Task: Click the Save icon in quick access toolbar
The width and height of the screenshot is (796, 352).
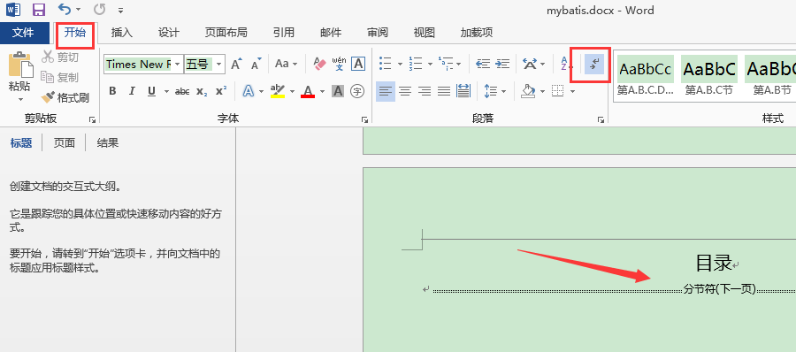Action: (x=39, y=10)
